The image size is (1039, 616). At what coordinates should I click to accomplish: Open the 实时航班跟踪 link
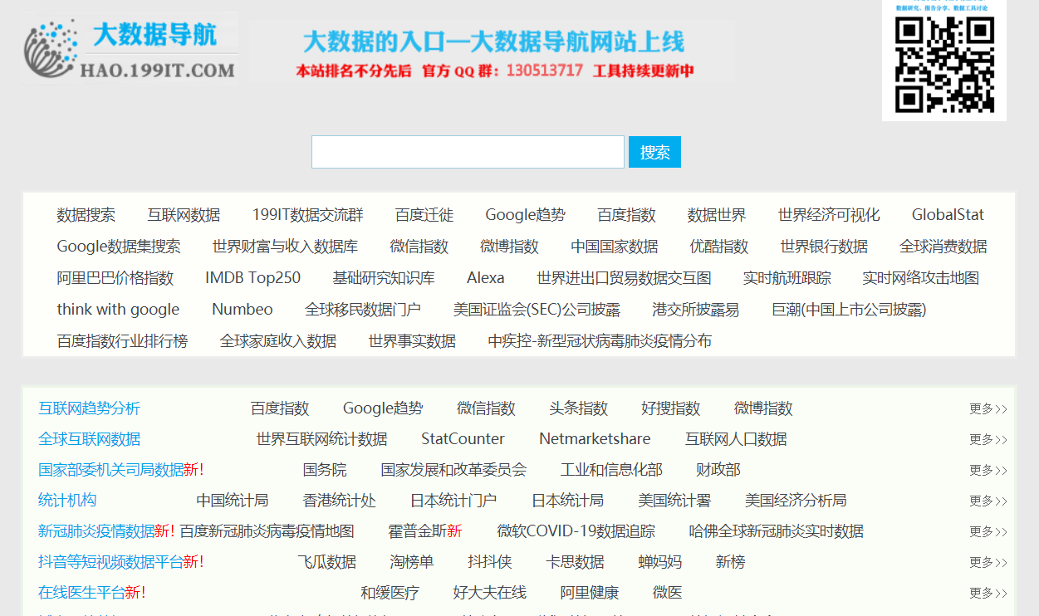pos(787,278)
